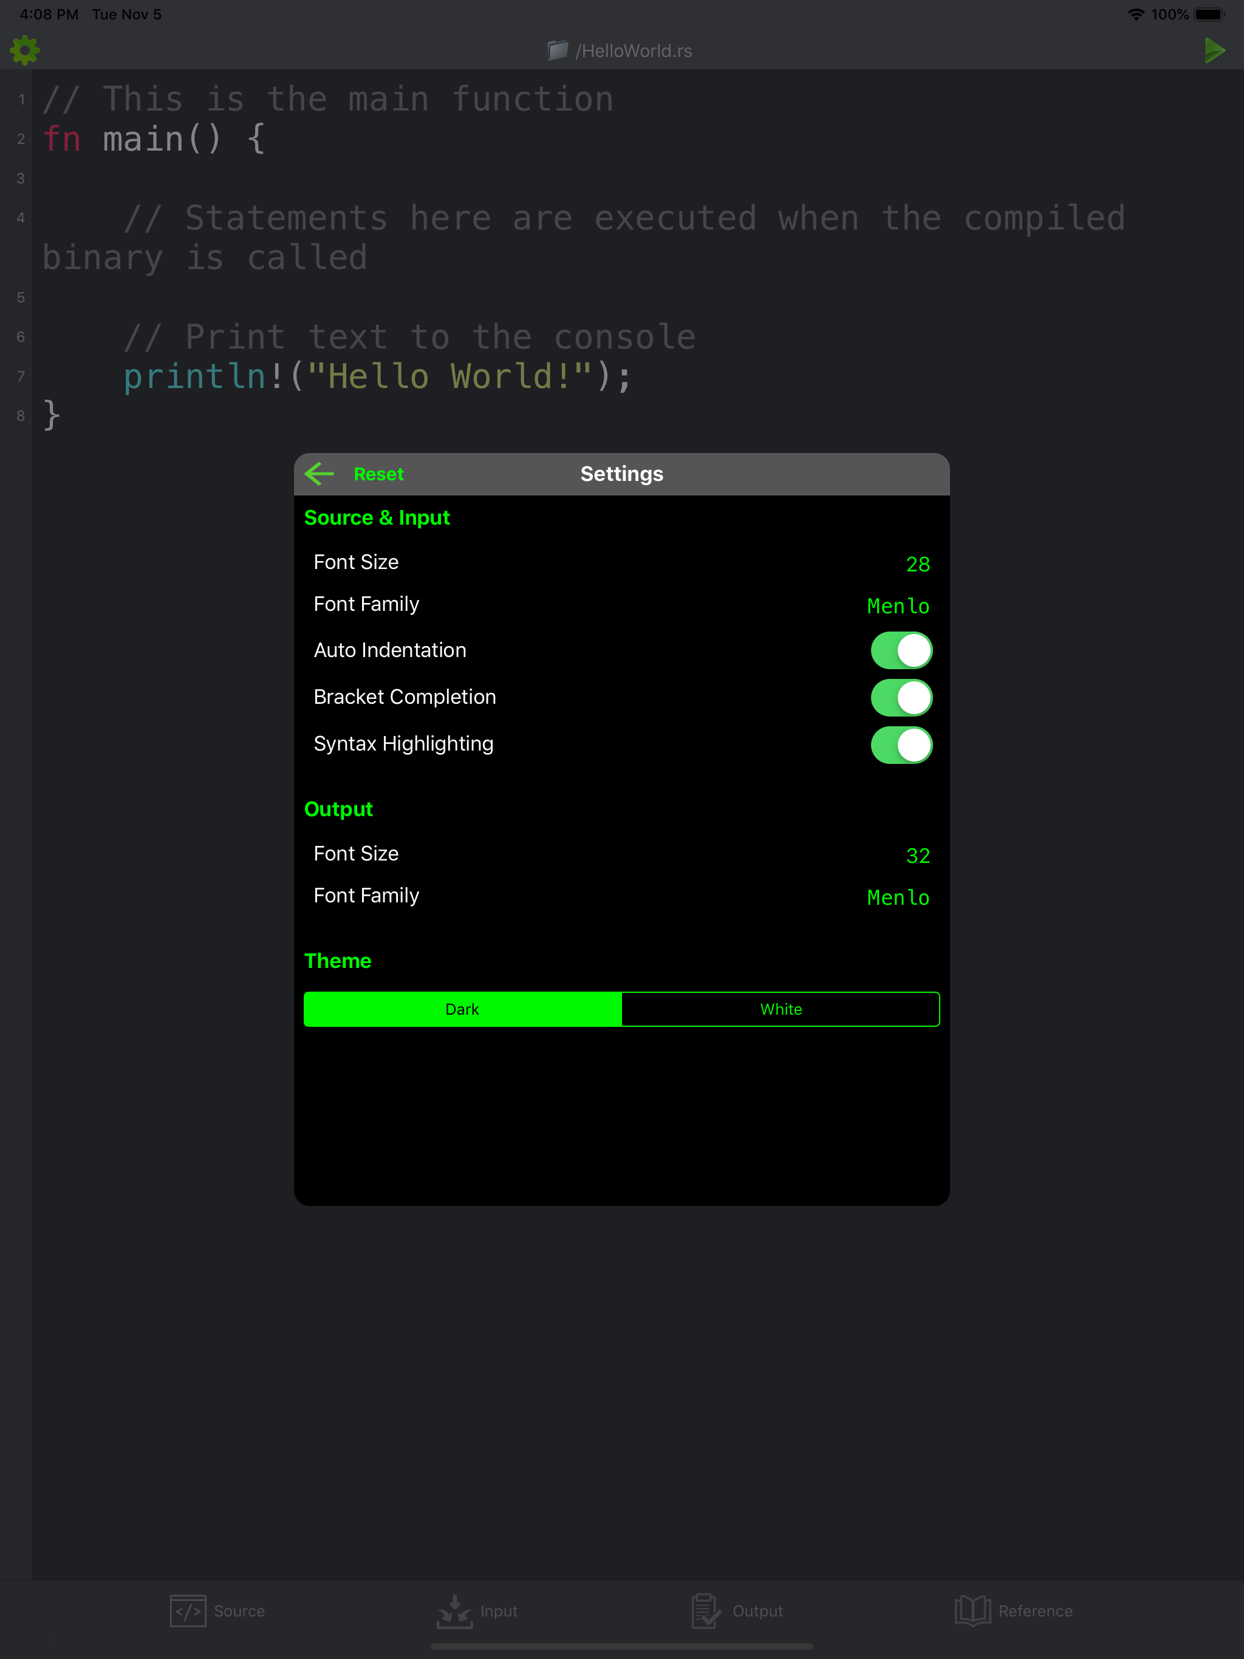Open Source Font Family Menlo selector
Screen dimensions: 1244x1659
897,606
